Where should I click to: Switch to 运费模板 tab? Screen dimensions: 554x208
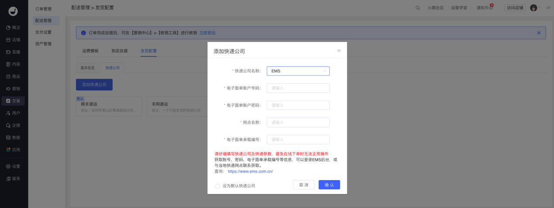(90, 51)
